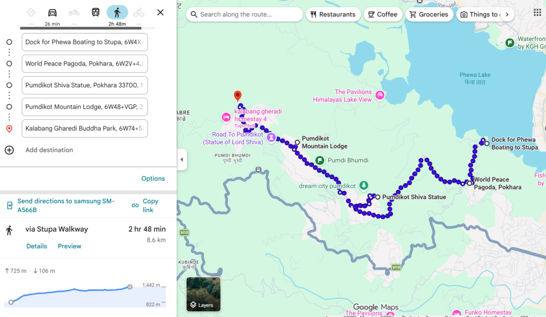Edit the Kalabang Gharedi Buddha Park destination
Screen dimensions: 546x317
point(85,128)
